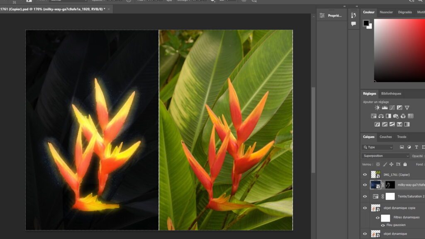Hide the objet dynamique copie layer
Image resolution: width=425 pixels, height=239 pixels.
click(365, 208)
